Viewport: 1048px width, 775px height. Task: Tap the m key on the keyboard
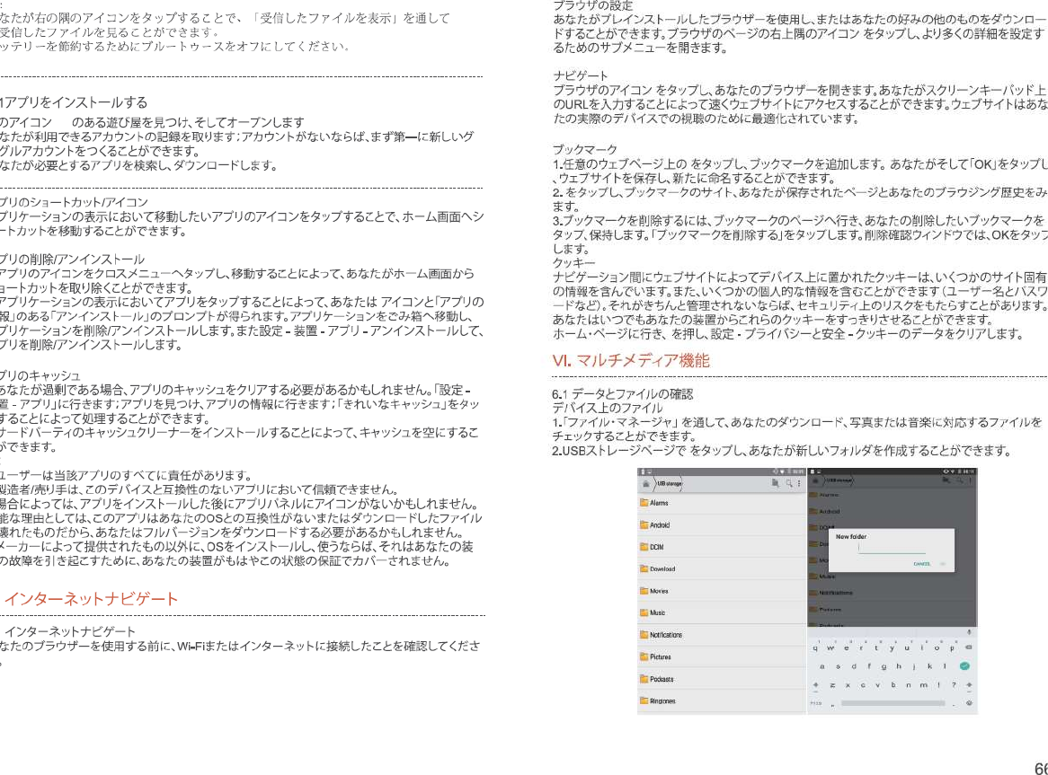[924, 685]
